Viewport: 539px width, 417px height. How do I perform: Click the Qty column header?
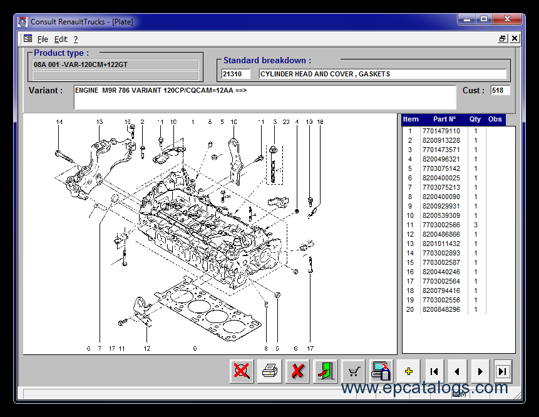475,120
